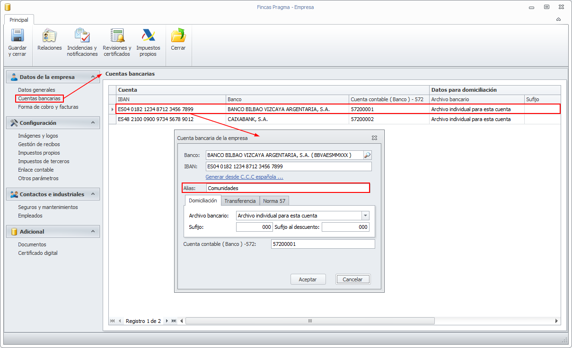Open Certificado digital
The image size is (572, 348).
tap(38, 253)
